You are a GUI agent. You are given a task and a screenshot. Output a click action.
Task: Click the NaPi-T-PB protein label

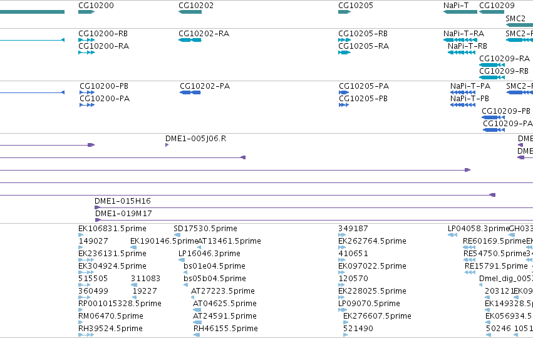tap(470, 99)
